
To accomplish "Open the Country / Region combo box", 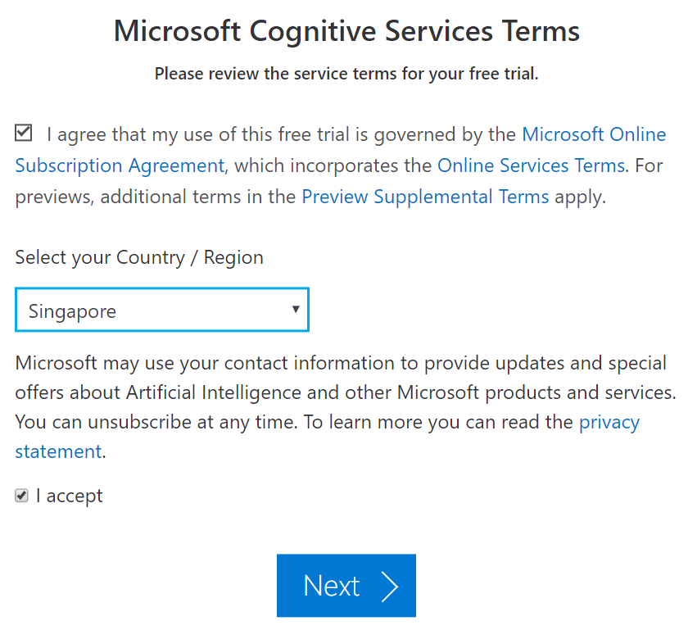I will pos(161,310).
